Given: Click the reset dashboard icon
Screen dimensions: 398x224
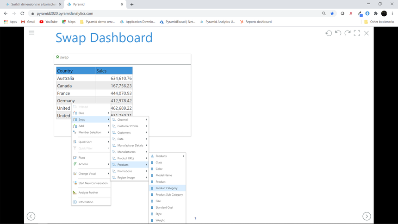Looking at the screenshot, I should click(x=329, y=33).
